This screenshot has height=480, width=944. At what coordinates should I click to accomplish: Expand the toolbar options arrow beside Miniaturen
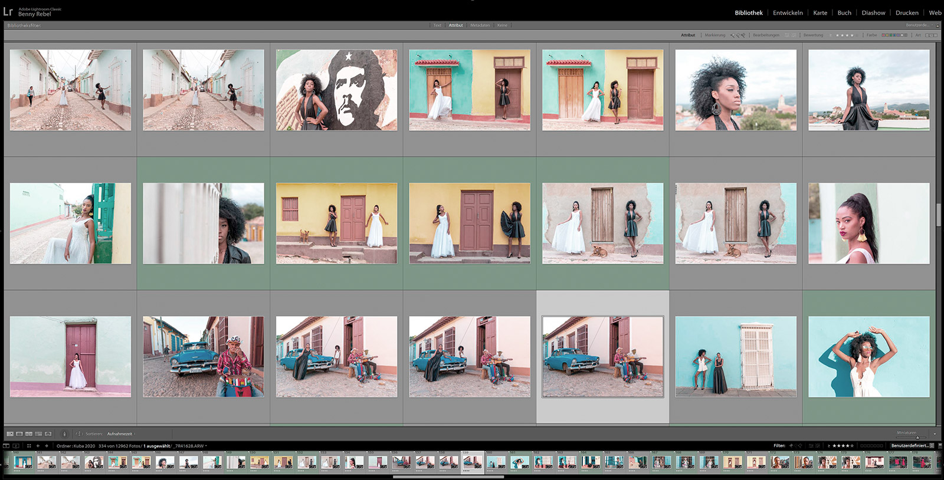tap(935, 434)
